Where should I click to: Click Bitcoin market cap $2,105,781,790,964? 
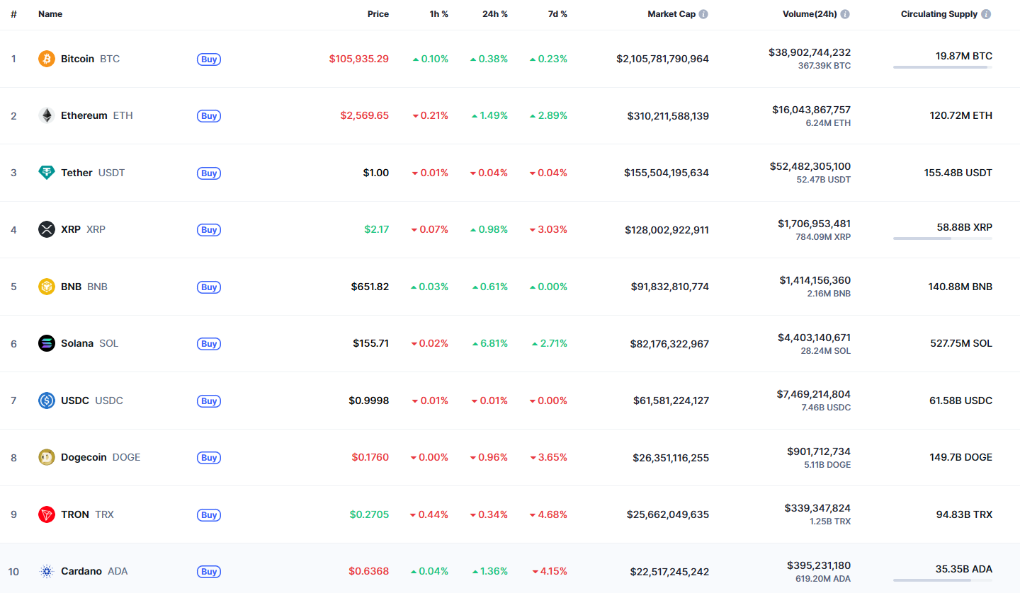click(662, 59)
